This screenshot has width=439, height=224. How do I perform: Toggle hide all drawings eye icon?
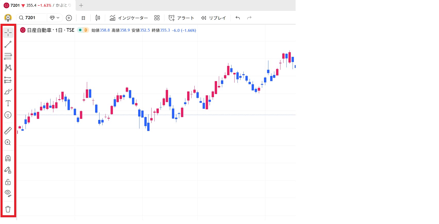tap(8, 193)
